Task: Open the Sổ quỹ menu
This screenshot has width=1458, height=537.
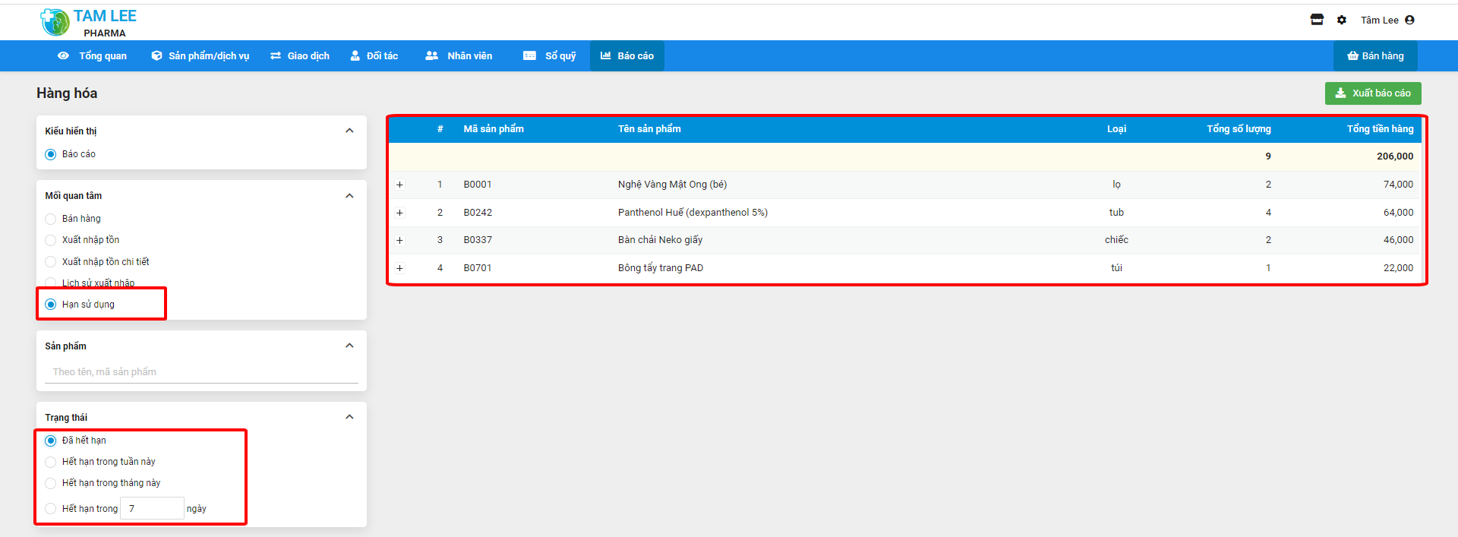Action: click(x=550, y=55)
